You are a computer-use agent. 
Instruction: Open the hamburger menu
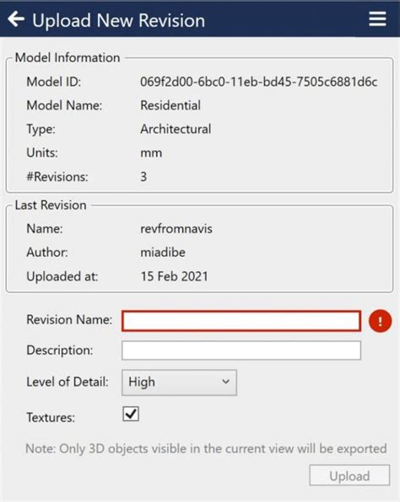point(377,19)
